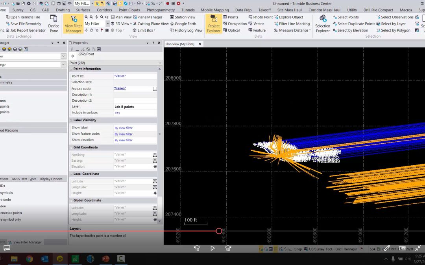Click Show label By view filter value

point(124,128)
